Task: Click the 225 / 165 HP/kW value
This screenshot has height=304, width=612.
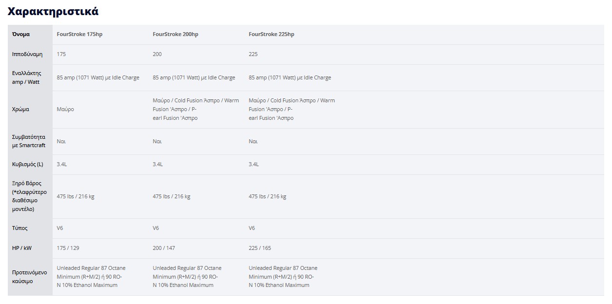Action: (x=260, y=248)
